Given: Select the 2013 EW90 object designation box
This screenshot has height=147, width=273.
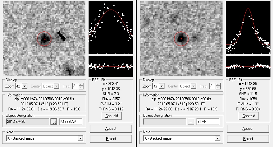Looking at the screenshot, I should (x=27, y=122).
